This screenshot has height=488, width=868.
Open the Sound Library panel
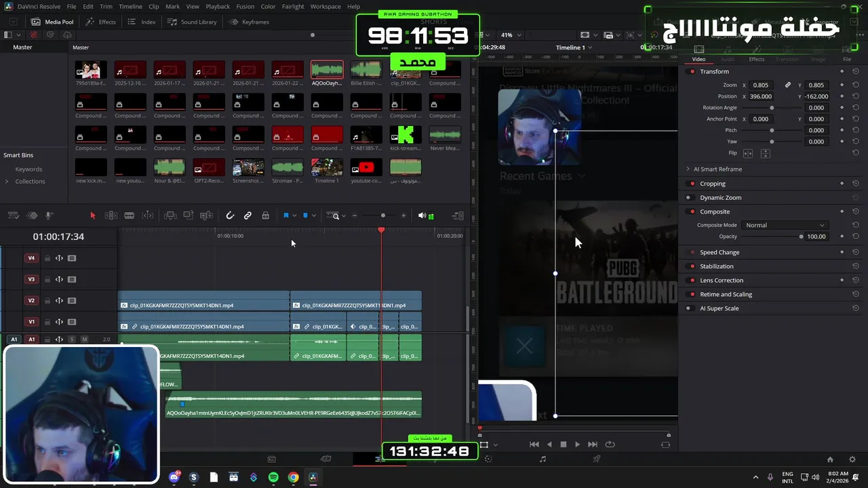pos(192,22)
